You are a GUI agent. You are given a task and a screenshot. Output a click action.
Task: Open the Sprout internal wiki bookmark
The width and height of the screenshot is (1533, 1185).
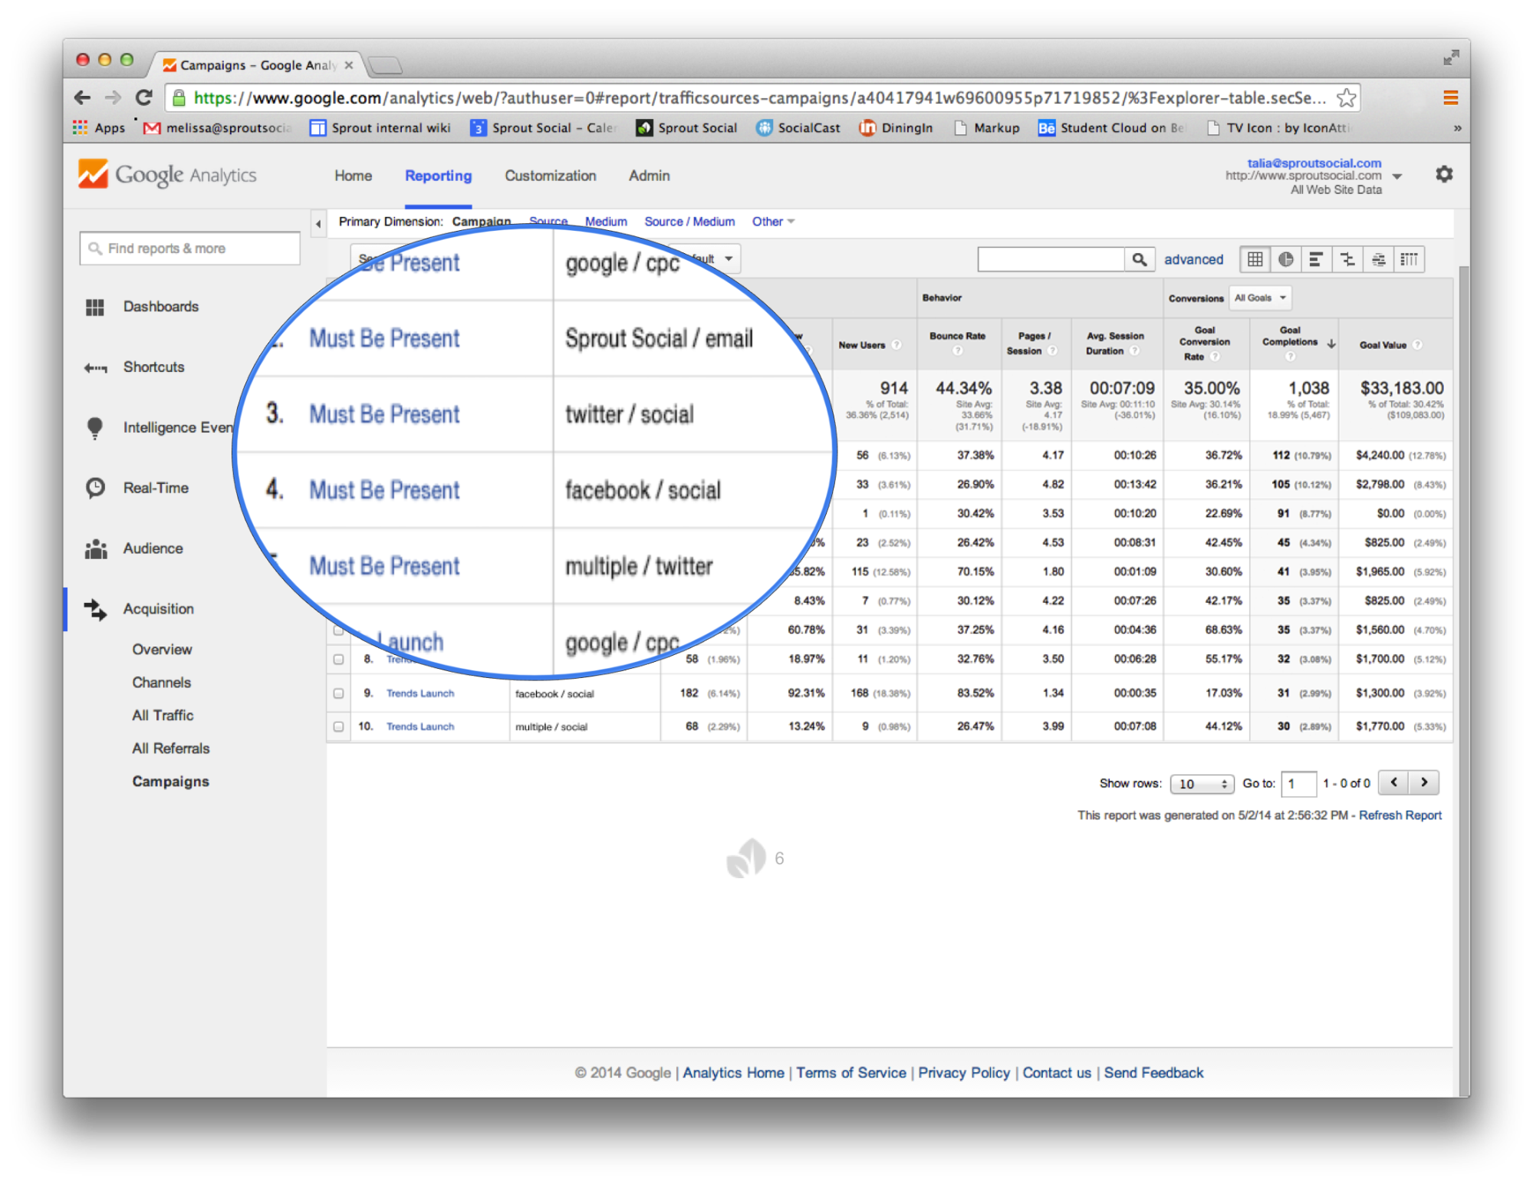(380, 128)
